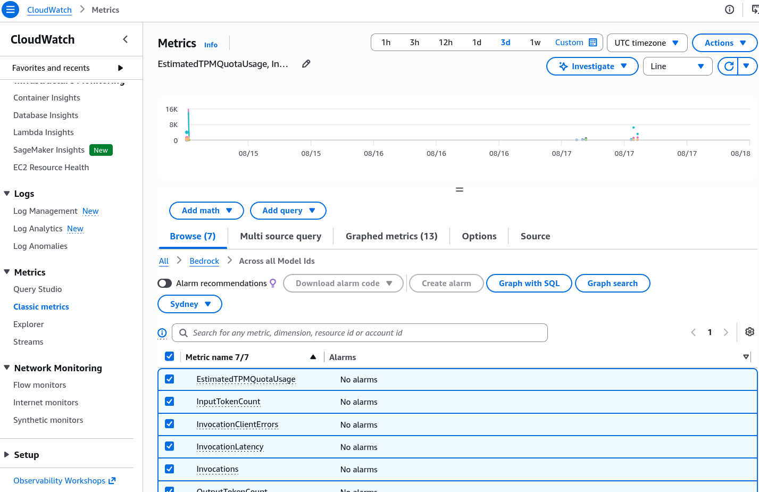Screen dimensions: 759x492
Task: Select the 3d time range
Action: (x=505, y=43)
